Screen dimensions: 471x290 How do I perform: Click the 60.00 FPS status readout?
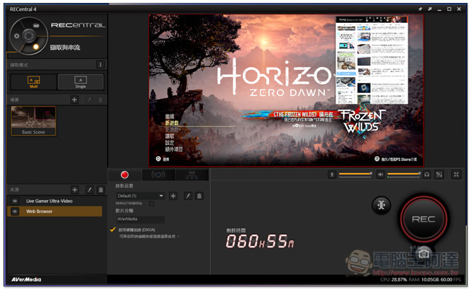[x=450, y=279]
